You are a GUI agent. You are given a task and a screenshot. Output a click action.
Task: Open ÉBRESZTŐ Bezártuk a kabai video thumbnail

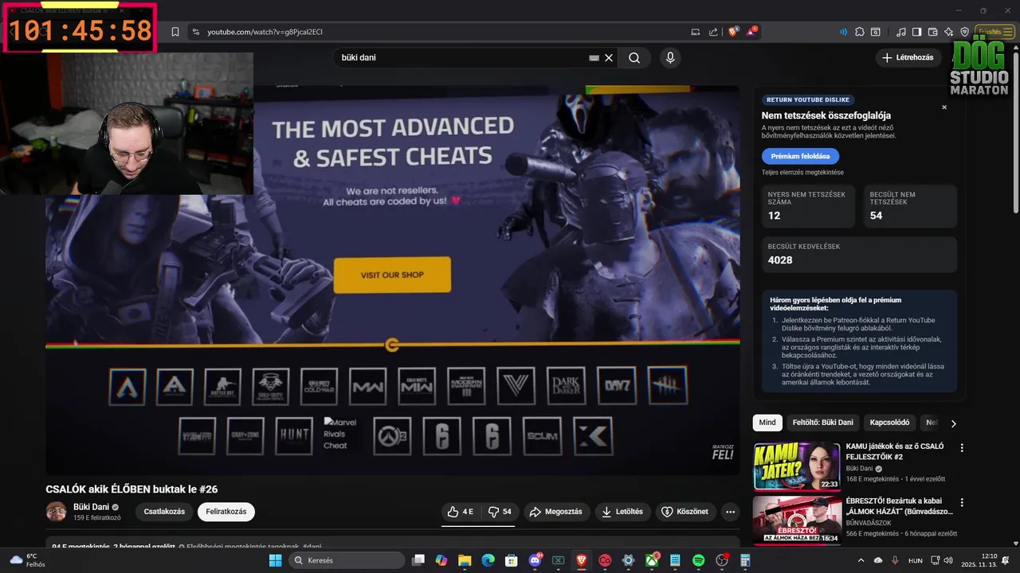point(797,520)
